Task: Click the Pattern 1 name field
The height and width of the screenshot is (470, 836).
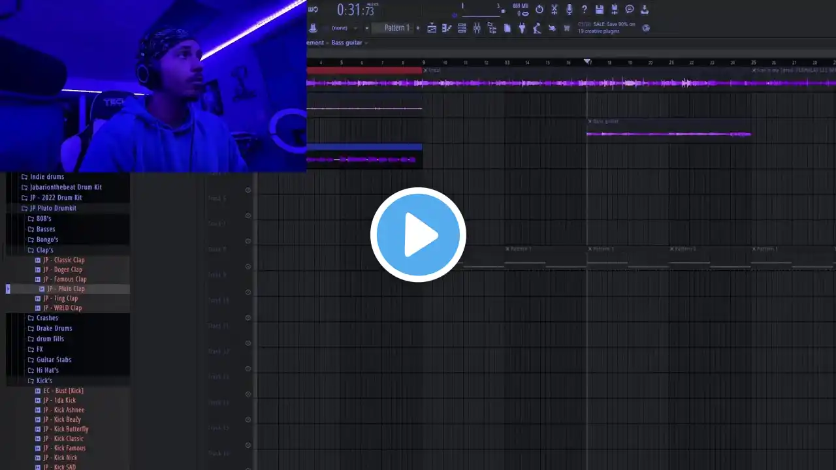Action: (x=392, y=28)
